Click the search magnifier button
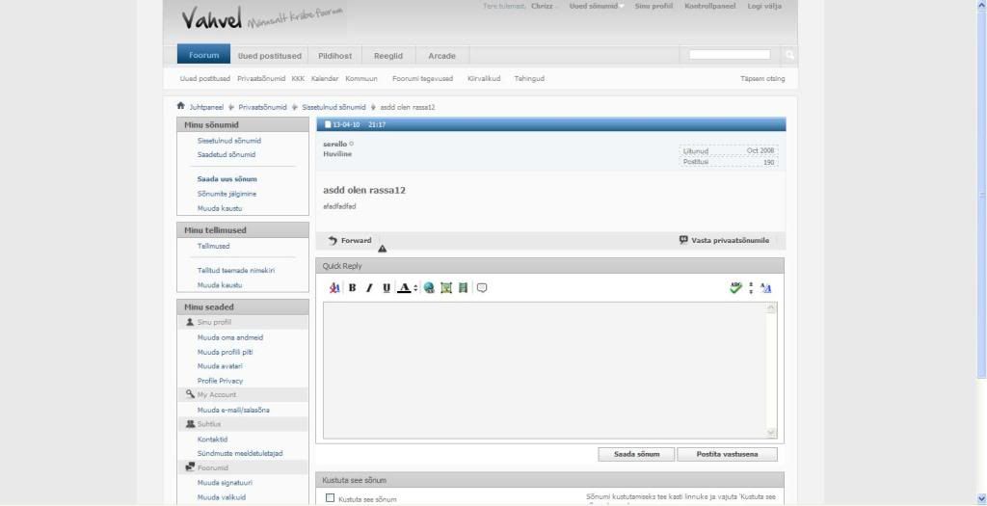The height and width of the screenshot is (506, 987). [789, 55]
